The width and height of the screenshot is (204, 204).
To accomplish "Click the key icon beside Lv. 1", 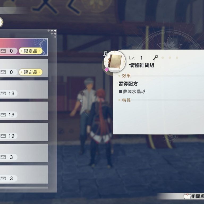I will (155, 58).
